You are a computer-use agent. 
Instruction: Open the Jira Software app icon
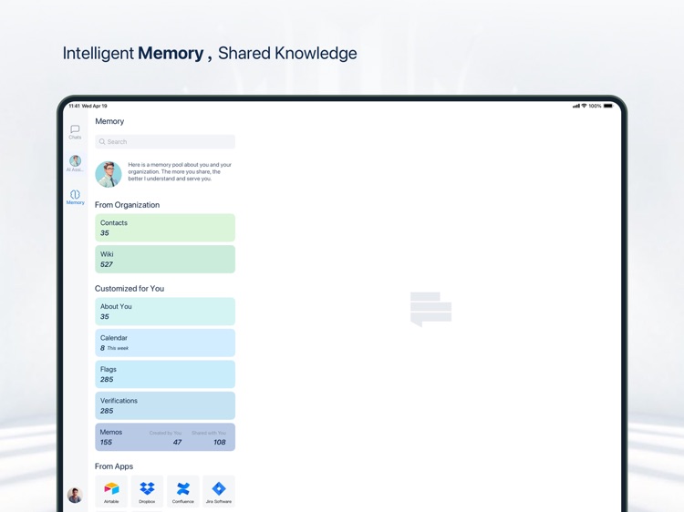pos(219,491)
